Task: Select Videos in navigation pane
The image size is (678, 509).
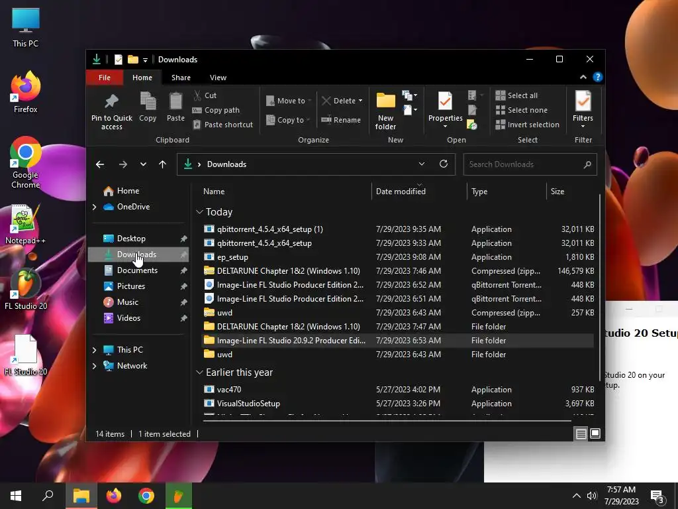Action: click(x=128, y=318)
